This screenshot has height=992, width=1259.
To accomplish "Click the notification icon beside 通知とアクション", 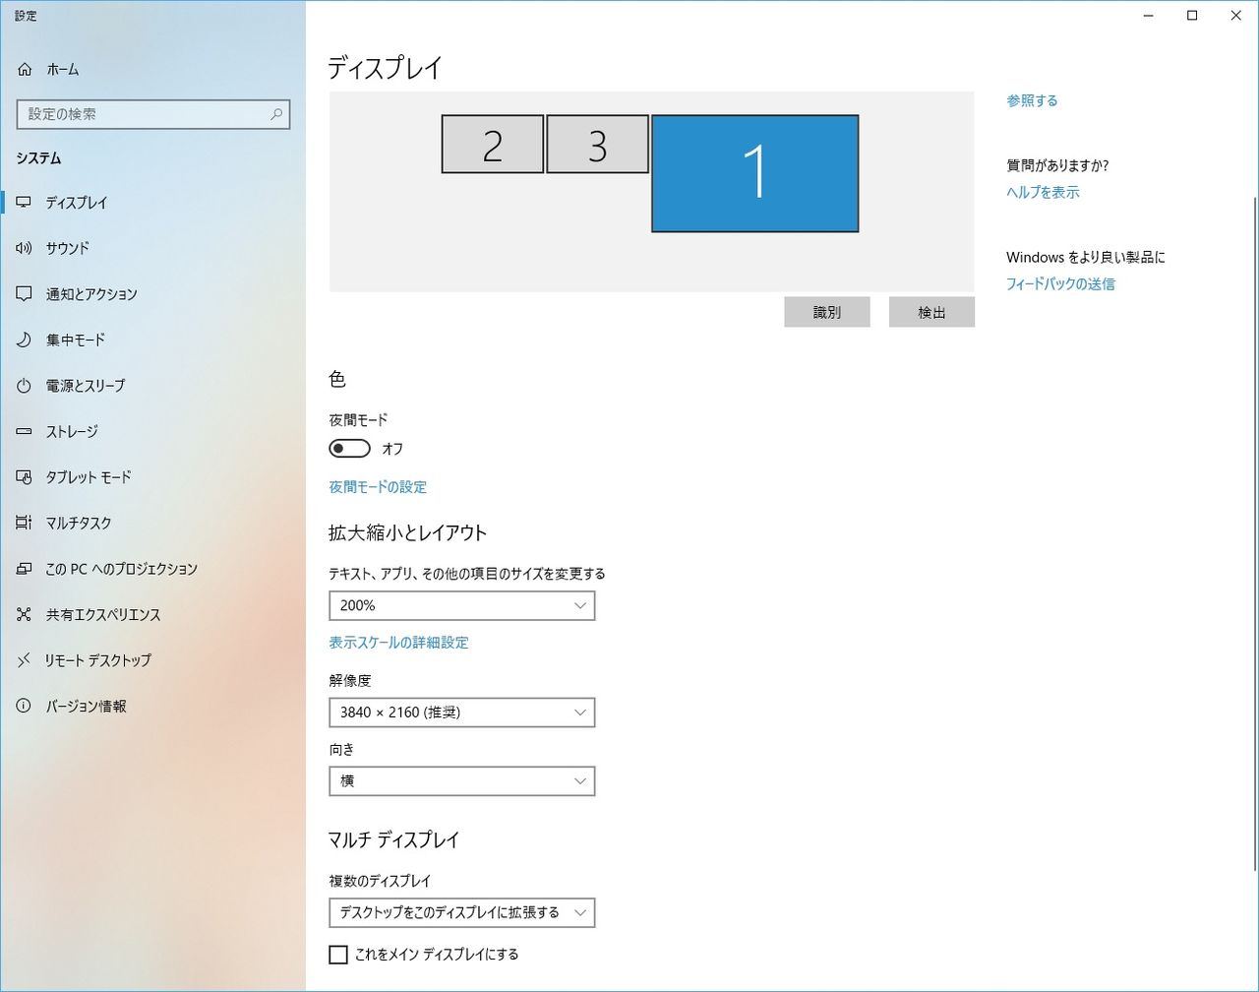I will 25,294.
